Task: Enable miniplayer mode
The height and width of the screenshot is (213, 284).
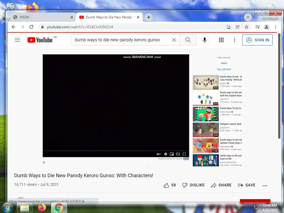Action: point(172,154)
